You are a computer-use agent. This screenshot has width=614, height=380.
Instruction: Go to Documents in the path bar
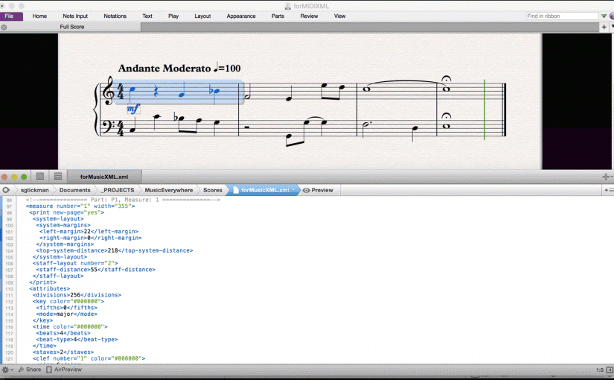(x=74, y=190)
